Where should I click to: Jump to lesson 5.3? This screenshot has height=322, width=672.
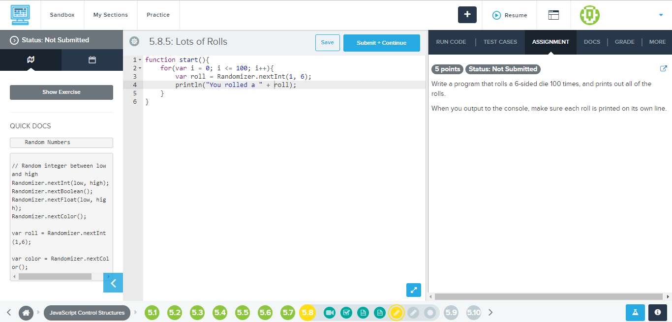click(197, 313)
